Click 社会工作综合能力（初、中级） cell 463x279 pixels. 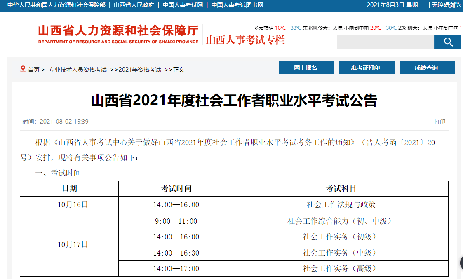341,221
